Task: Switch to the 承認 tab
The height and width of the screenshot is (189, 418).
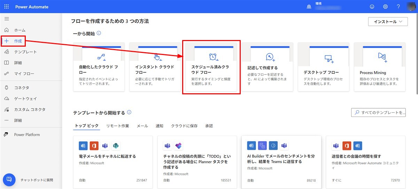Action: [209, 126]
